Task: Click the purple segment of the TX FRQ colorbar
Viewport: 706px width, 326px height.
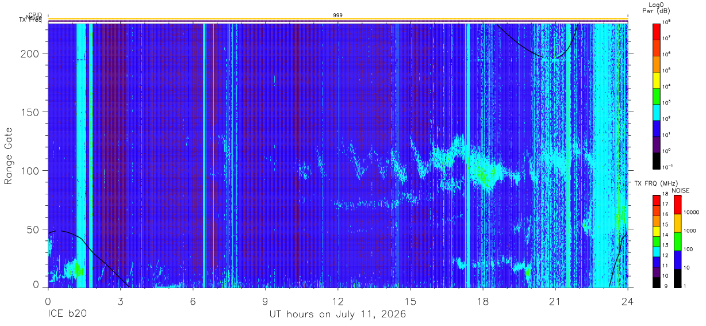Action: [x=657, y=272]
